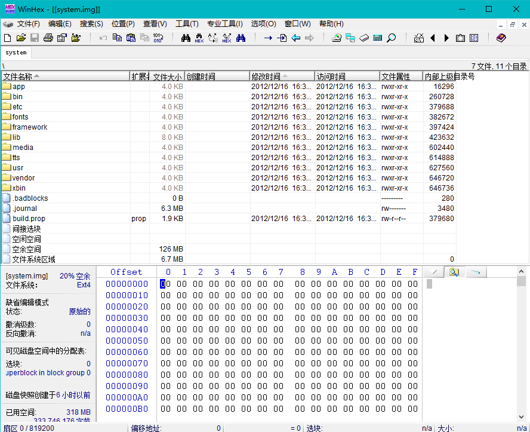
Task: Click the Open RAM chip icon
Action: [x=364, y=38]
